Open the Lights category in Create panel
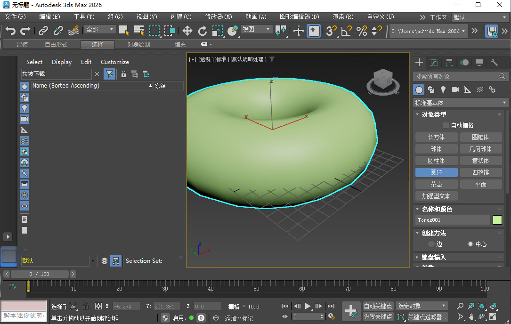 [x=443, y=89]
